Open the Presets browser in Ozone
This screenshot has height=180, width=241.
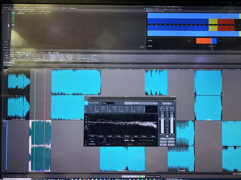click(136, 103)
